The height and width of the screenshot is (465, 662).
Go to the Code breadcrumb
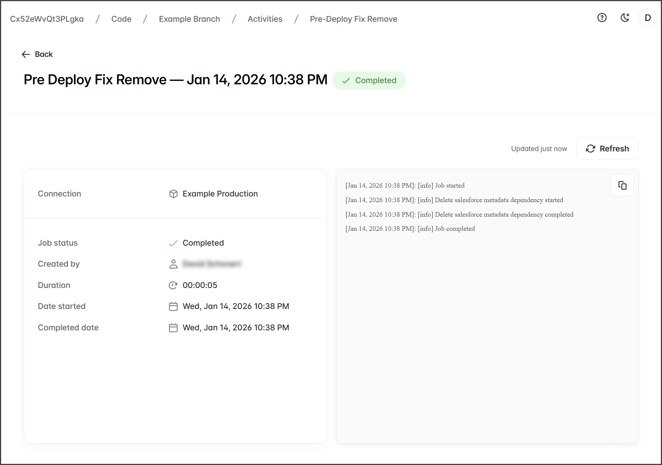click(121, 19)
